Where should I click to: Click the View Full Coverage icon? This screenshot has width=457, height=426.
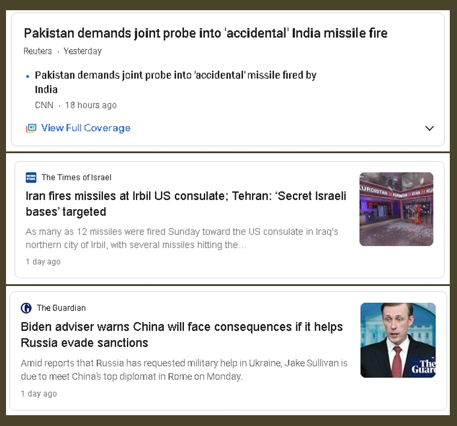coord(31,128)
